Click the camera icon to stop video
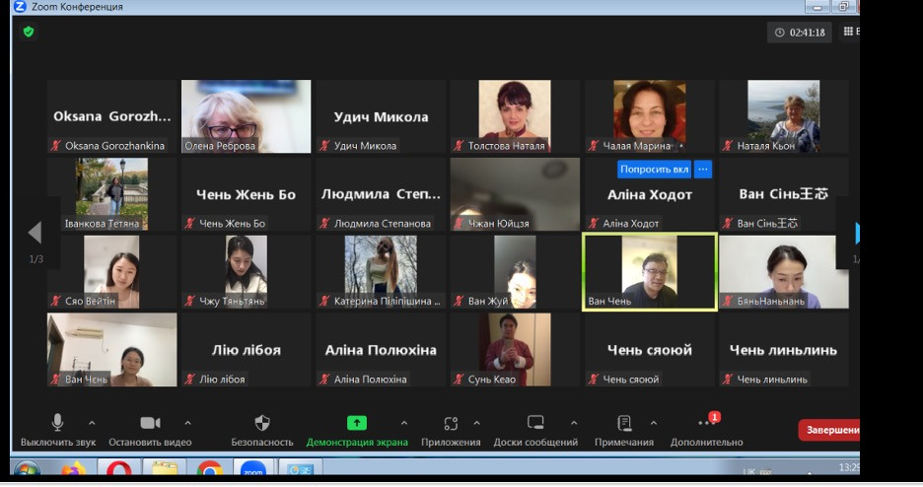Screen dimensions: 923x487 coord(150,423)
